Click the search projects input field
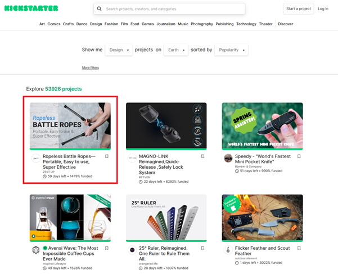338x274 pixels. (169, 9)
